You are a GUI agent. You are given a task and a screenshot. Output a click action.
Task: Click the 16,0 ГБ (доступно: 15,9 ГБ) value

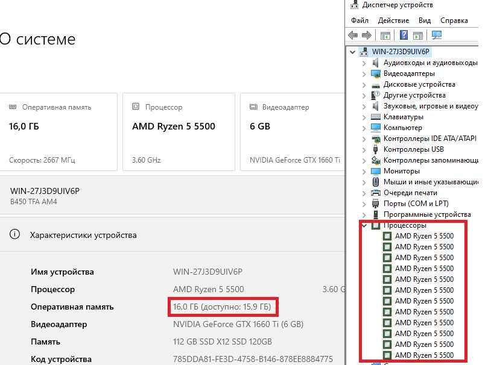click(x=222, y=307)
